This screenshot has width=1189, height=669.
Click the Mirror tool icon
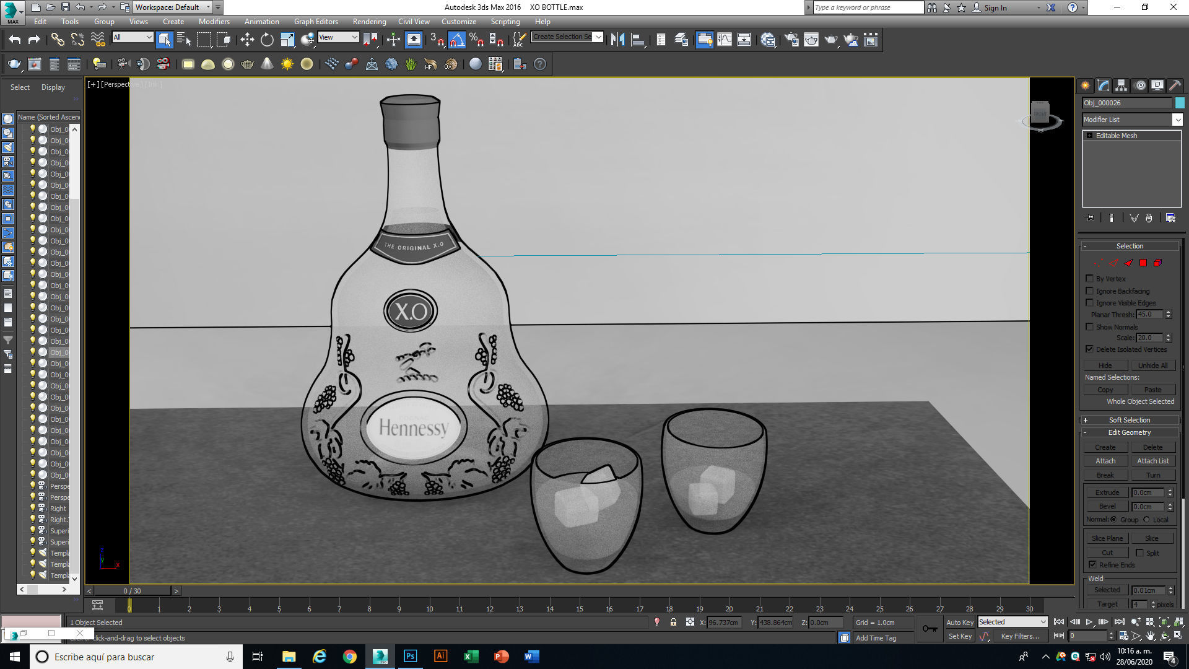617,40
